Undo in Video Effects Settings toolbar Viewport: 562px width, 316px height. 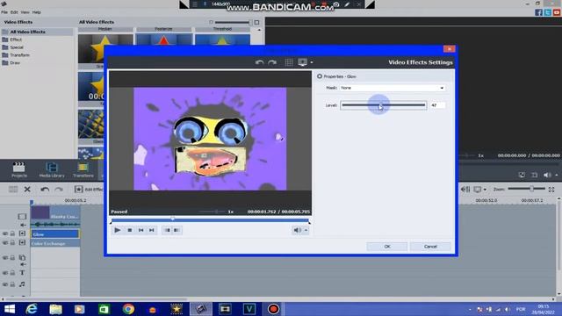coord(260,62)
